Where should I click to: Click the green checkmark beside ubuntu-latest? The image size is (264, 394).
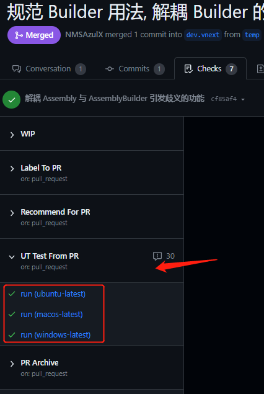pos(12,293)
